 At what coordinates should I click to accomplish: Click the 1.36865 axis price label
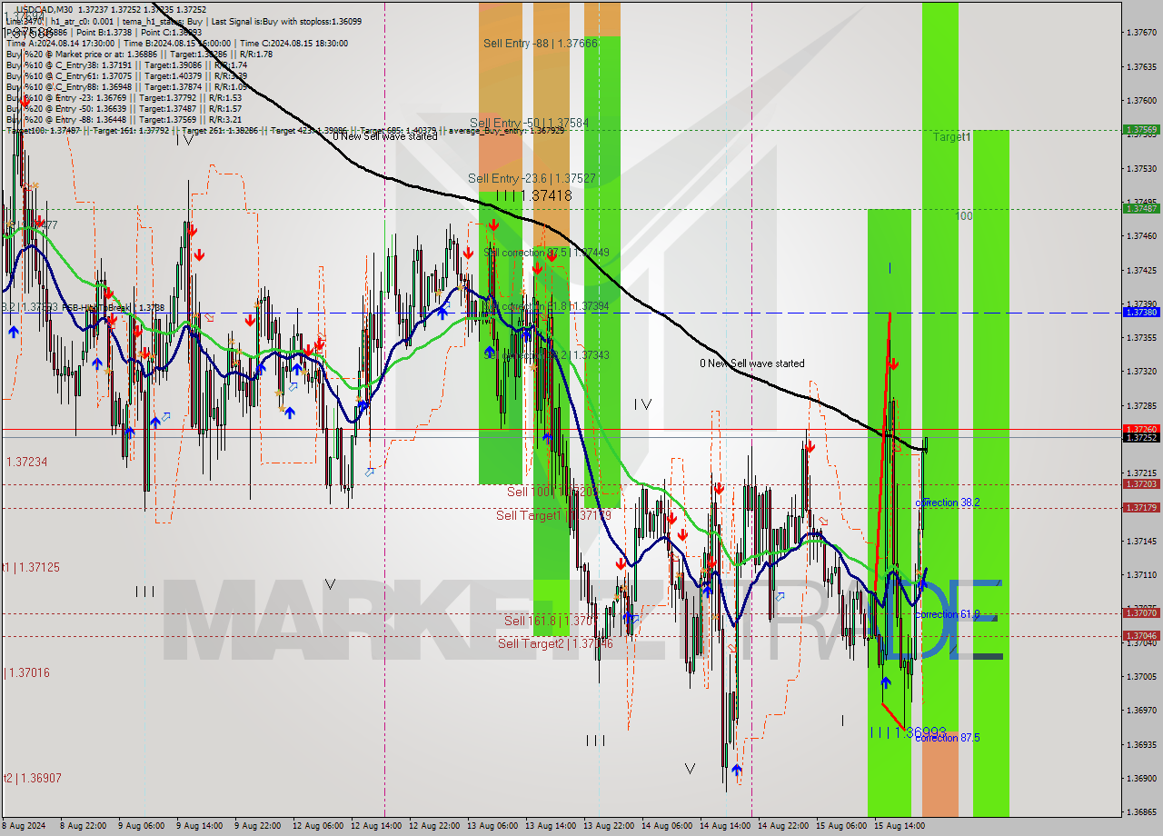(1140, 812)
